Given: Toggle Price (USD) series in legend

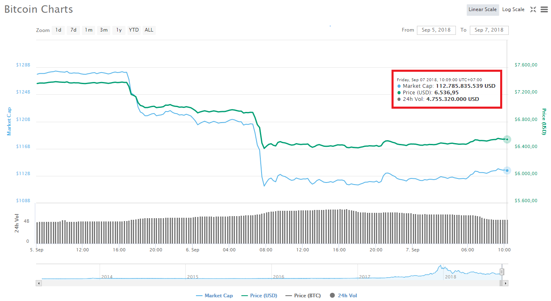Looking at the screenshot, I should 260,295.
